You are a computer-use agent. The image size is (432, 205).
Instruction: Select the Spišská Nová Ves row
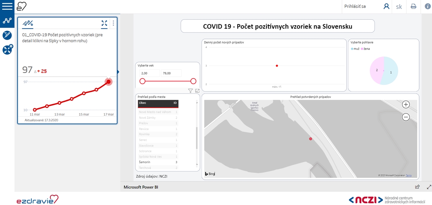158,157
